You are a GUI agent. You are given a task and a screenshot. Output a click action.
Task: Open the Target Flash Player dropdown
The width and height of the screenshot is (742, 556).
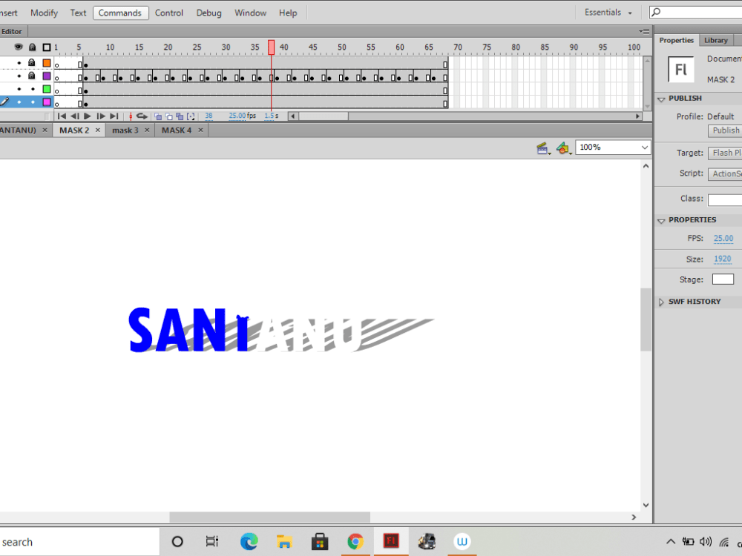725,153
